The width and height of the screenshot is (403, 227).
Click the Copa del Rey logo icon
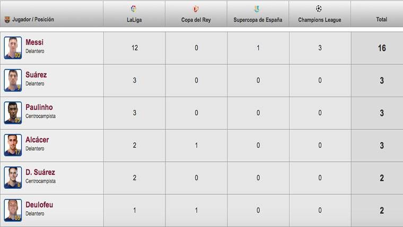(196, 9)
